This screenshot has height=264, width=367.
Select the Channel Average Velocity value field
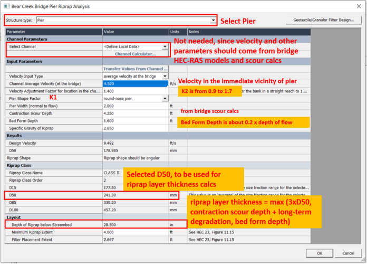click(135, 84)
